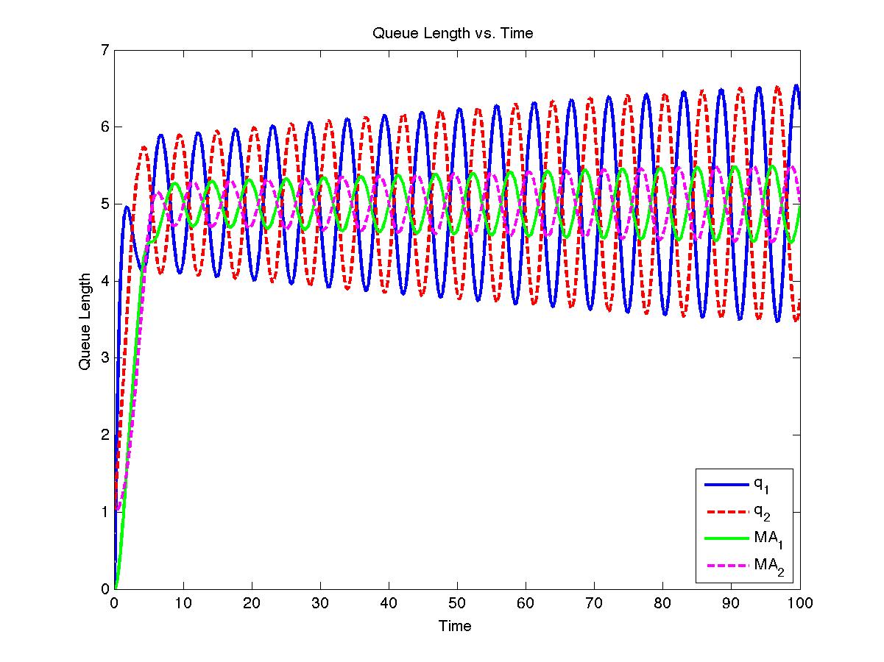Screen dimensions: 884x662
Task: Click x-axis tick label 100
Action: 799,602
